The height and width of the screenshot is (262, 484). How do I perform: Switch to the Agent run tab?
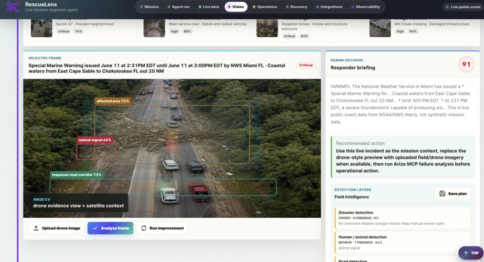[x=179, y=7]
